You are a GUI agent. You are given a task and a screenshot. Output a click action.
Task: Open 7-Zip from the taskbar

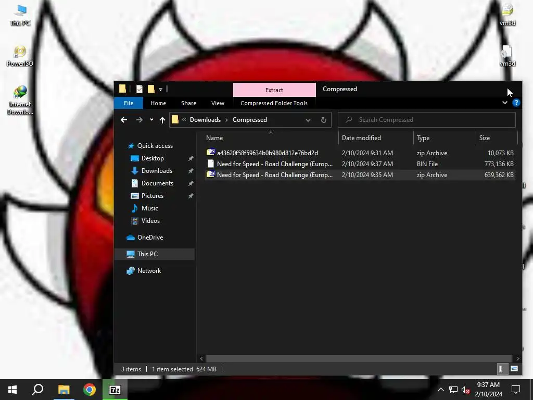[x=115, y=390]
